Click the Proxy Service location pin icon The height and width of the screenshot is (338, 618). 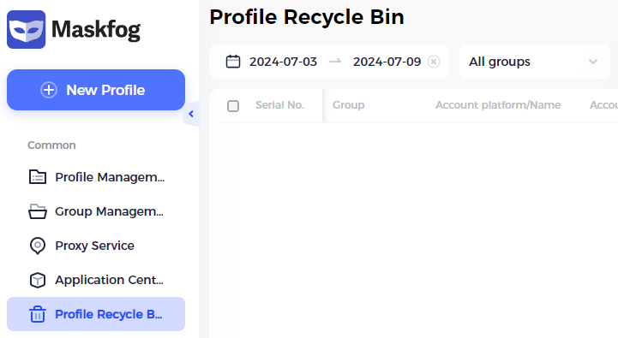(x=38, y=246)
